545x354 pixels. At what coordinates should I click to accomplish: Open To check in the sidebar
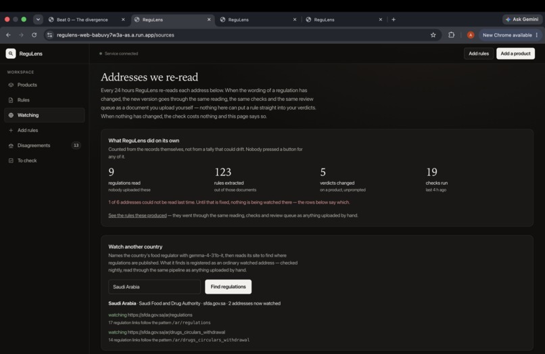click(45, 160)
